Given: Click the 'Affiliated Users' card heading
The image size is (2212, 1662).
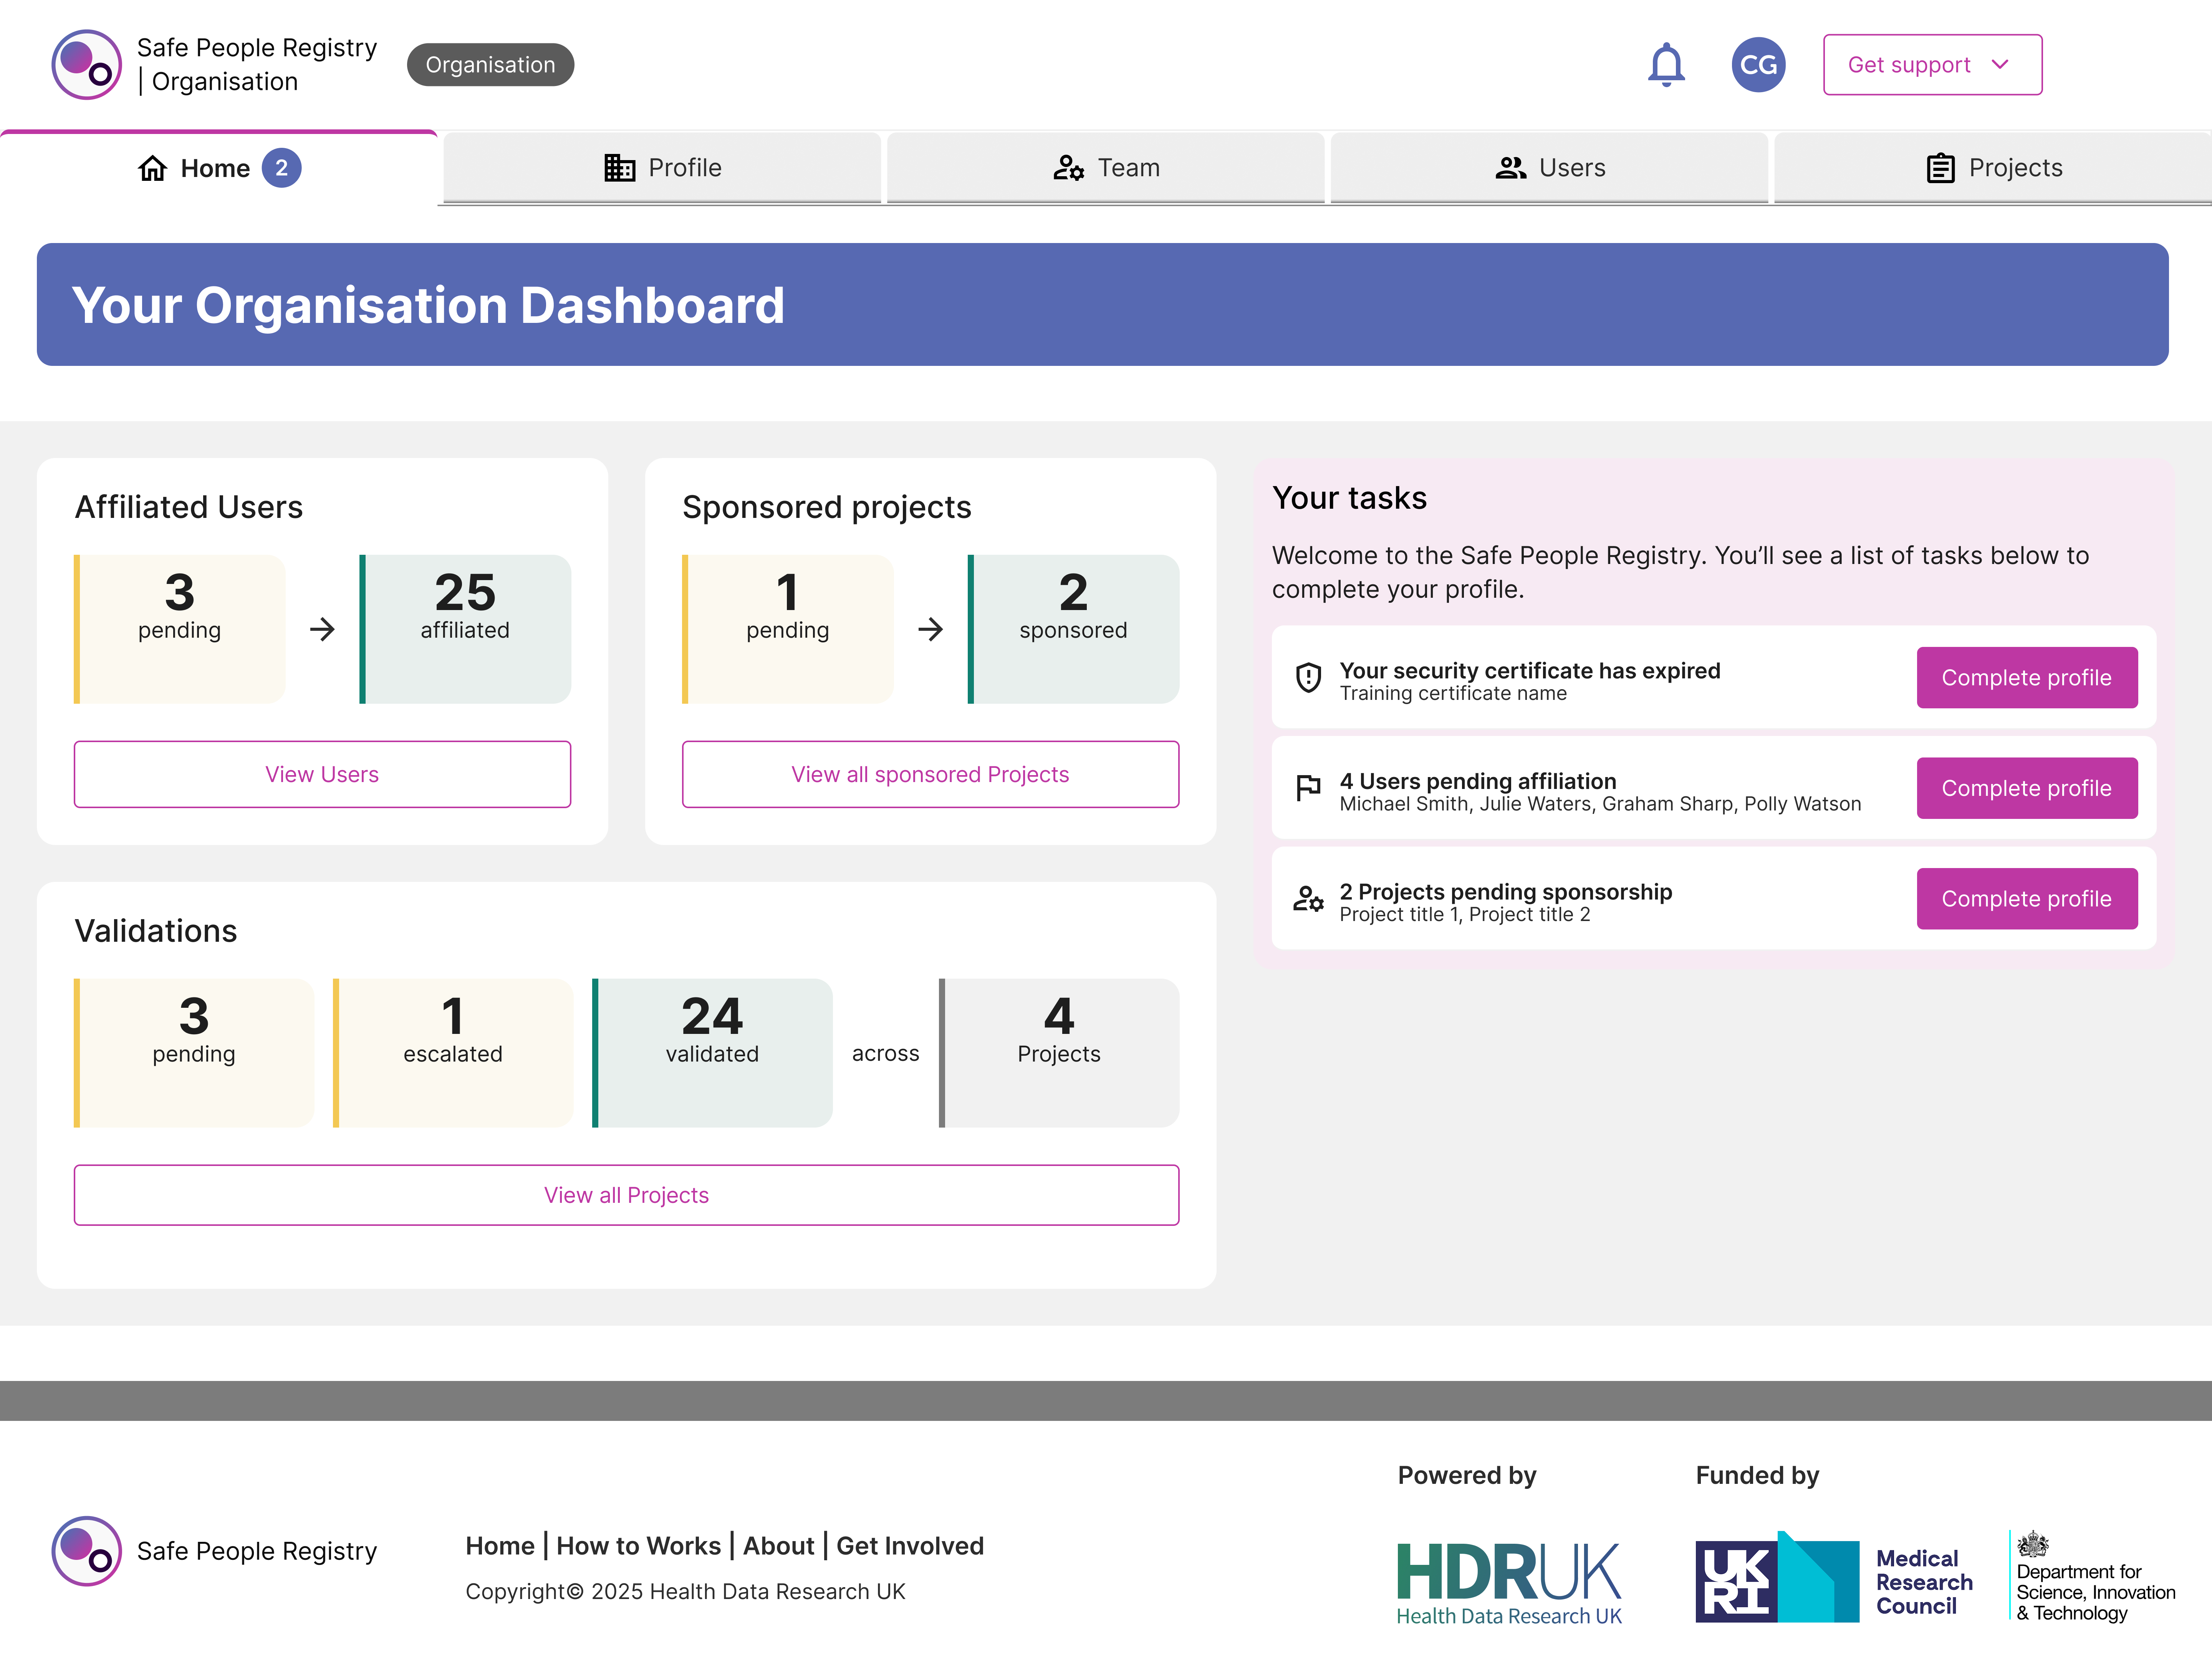Looking at the screenshot, I should coord(189,507).
